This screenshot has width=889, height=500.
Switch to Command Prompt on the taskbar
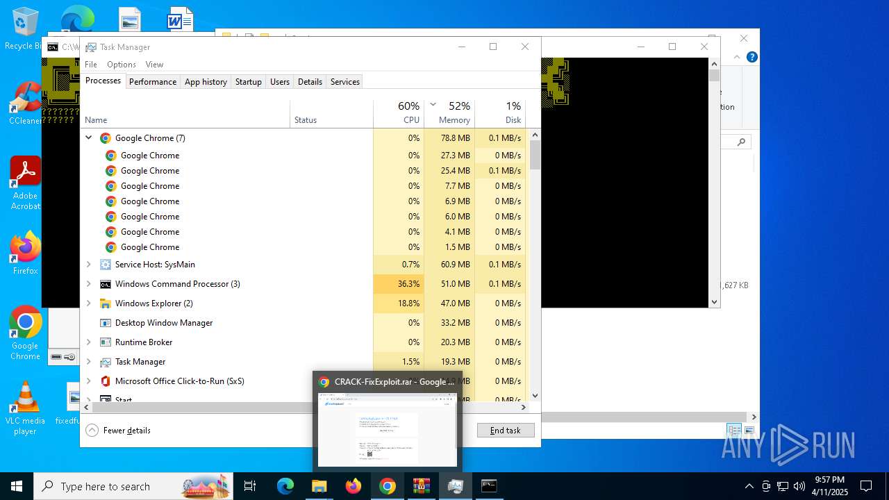[489, 486]
